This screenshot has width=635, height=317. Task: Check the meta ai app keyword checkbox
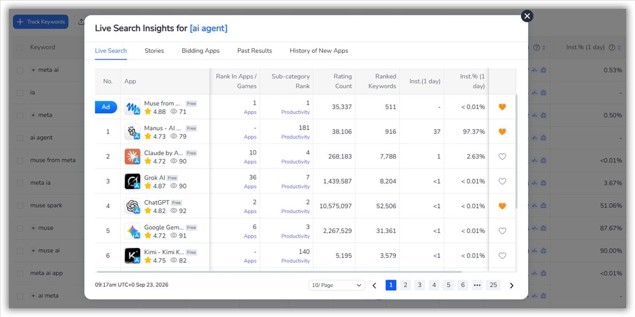coord(20,273)
